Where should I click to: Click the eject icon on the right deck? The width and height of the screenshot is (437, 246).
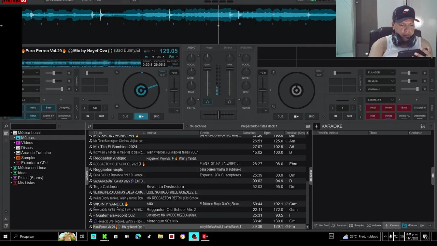click(273, 72)
